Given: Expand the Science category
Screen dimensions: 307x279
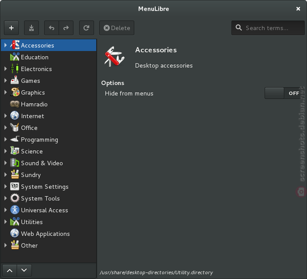Looking at the screenshot, I should 6,151.
